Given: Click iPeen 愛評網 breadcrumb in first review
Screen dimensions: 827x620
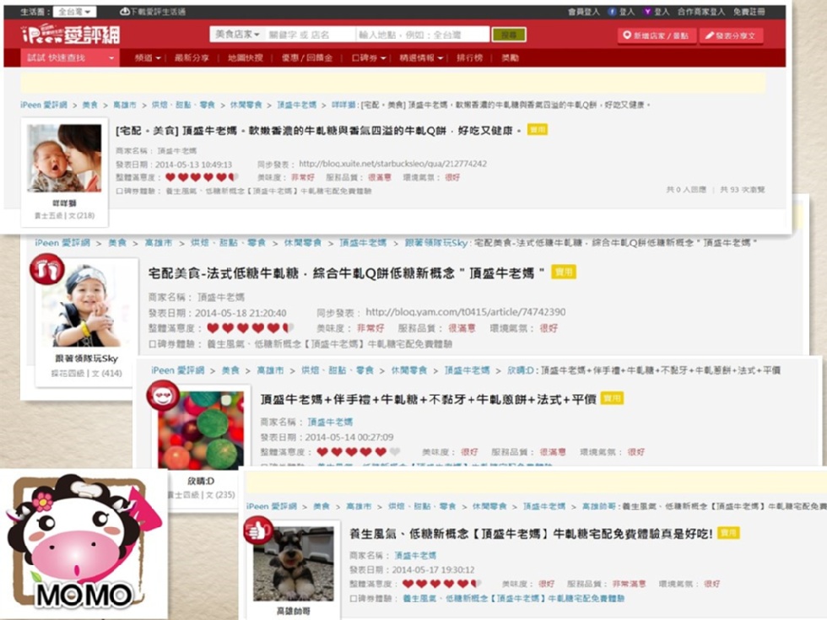Looking at the screenshot, I should (44, 105).
